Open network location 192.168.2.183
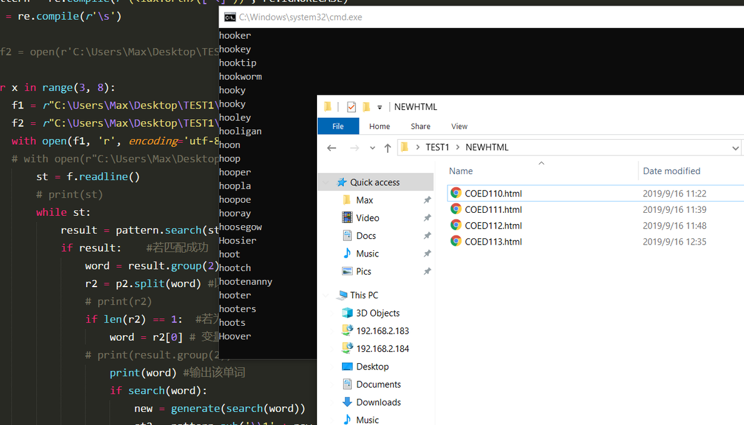 click(383, 331)
